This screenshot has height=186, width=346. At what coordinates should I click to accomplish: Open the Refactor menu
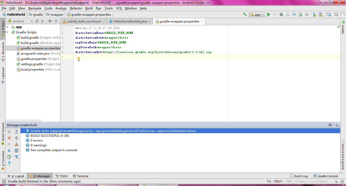(x=76, y=8)
